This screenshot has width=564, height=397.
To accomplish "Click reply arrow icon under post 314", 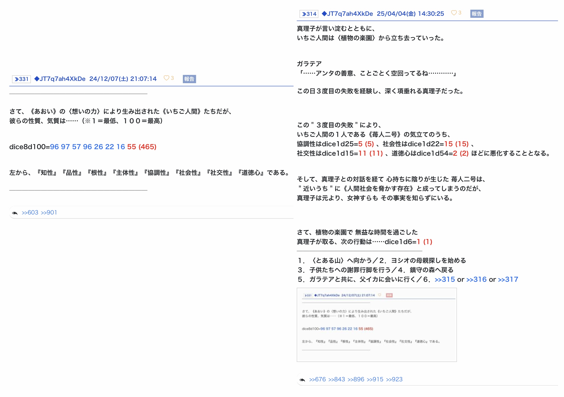I will 302,380.
